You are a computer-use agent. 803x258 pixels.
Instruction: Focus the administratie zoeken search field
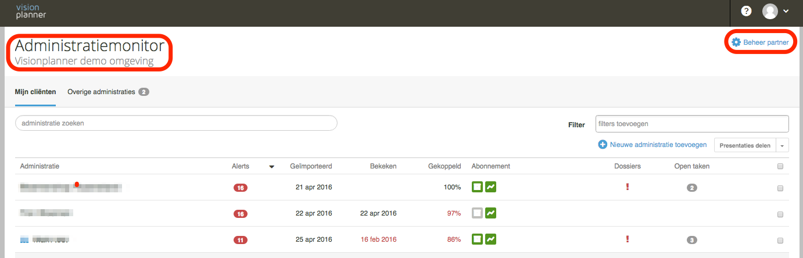(x=176, y=123)
